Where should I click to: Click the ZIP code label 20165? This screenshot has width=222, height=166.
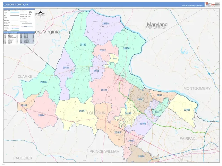(160, 95)
